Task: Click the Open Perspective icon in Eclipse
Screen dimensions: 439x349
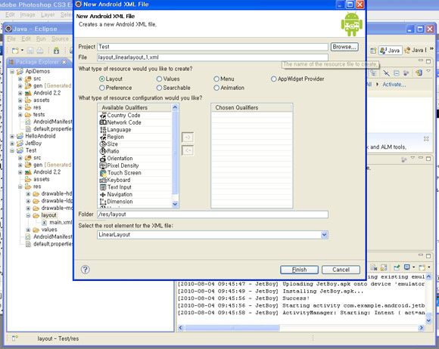Action: pyautogui.click(x=373, y=51)
